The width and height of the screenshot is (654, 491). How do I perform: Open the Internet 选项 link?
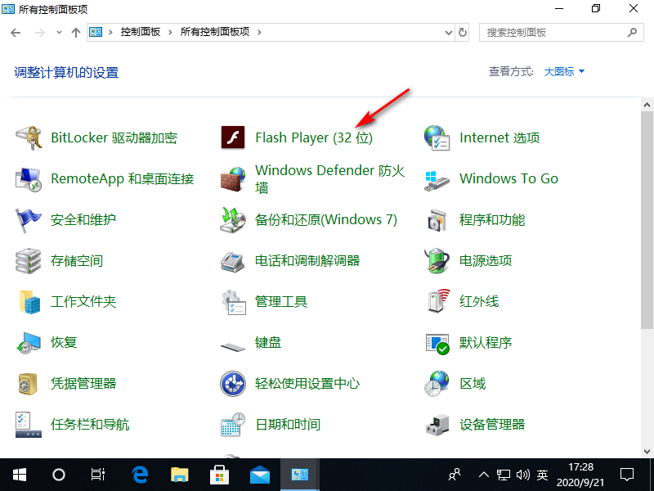[x=499, y=137]
